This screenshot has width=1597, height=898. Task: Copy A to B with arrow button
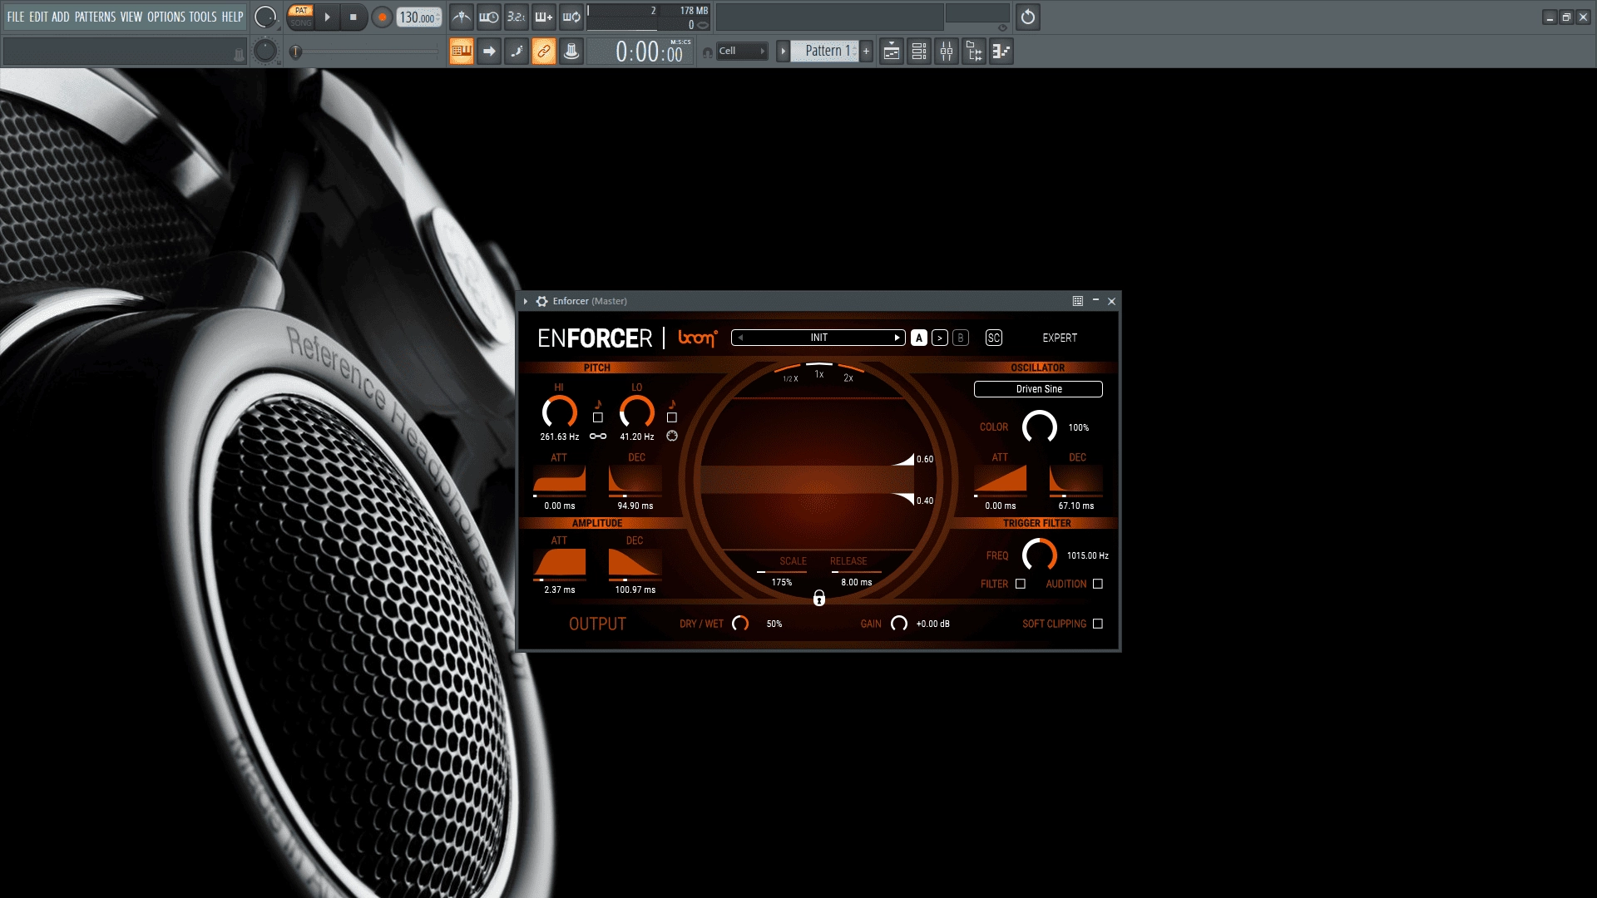click(940, 338)
